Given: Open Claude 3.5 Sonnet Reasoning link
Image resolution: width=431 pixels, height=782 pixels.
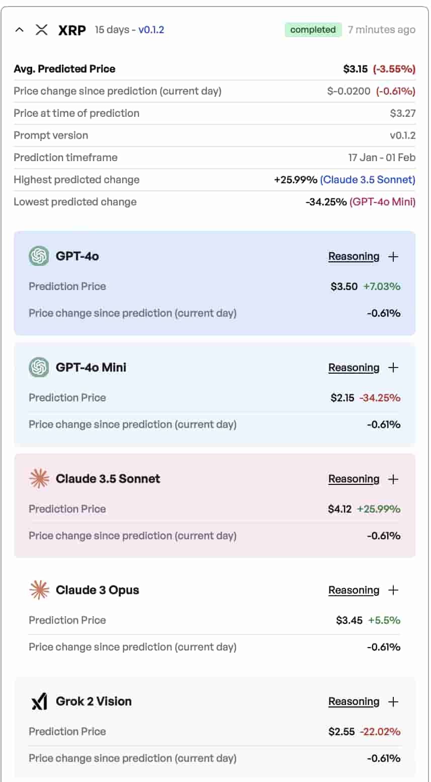Looking at the screenshot, I should [x=354, y=479].
